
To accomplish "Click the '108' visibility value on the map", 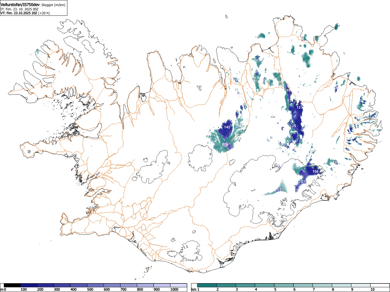I will click(315, 172).
